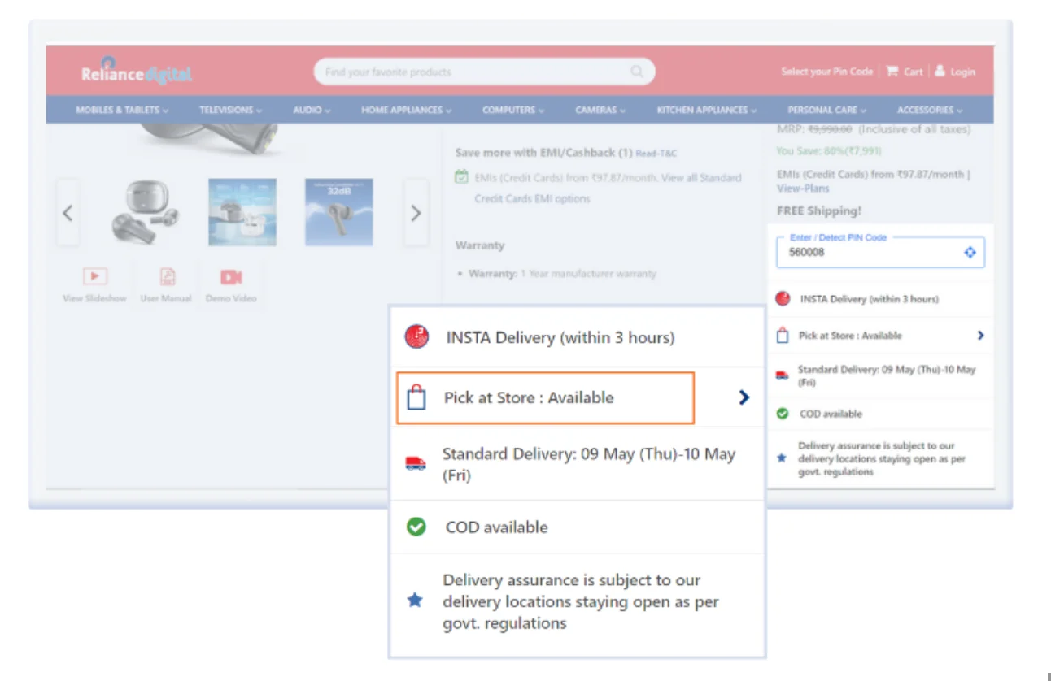Click small Pick at Store bag icon, right panel
1051x681 pixels.
click(x=783, y=335)
